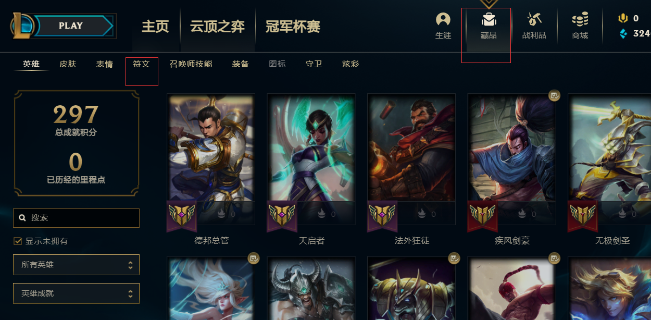Toggle the 显示未拥有 checkbox
This screenshot has height=320, width=651.
point(18,241)
